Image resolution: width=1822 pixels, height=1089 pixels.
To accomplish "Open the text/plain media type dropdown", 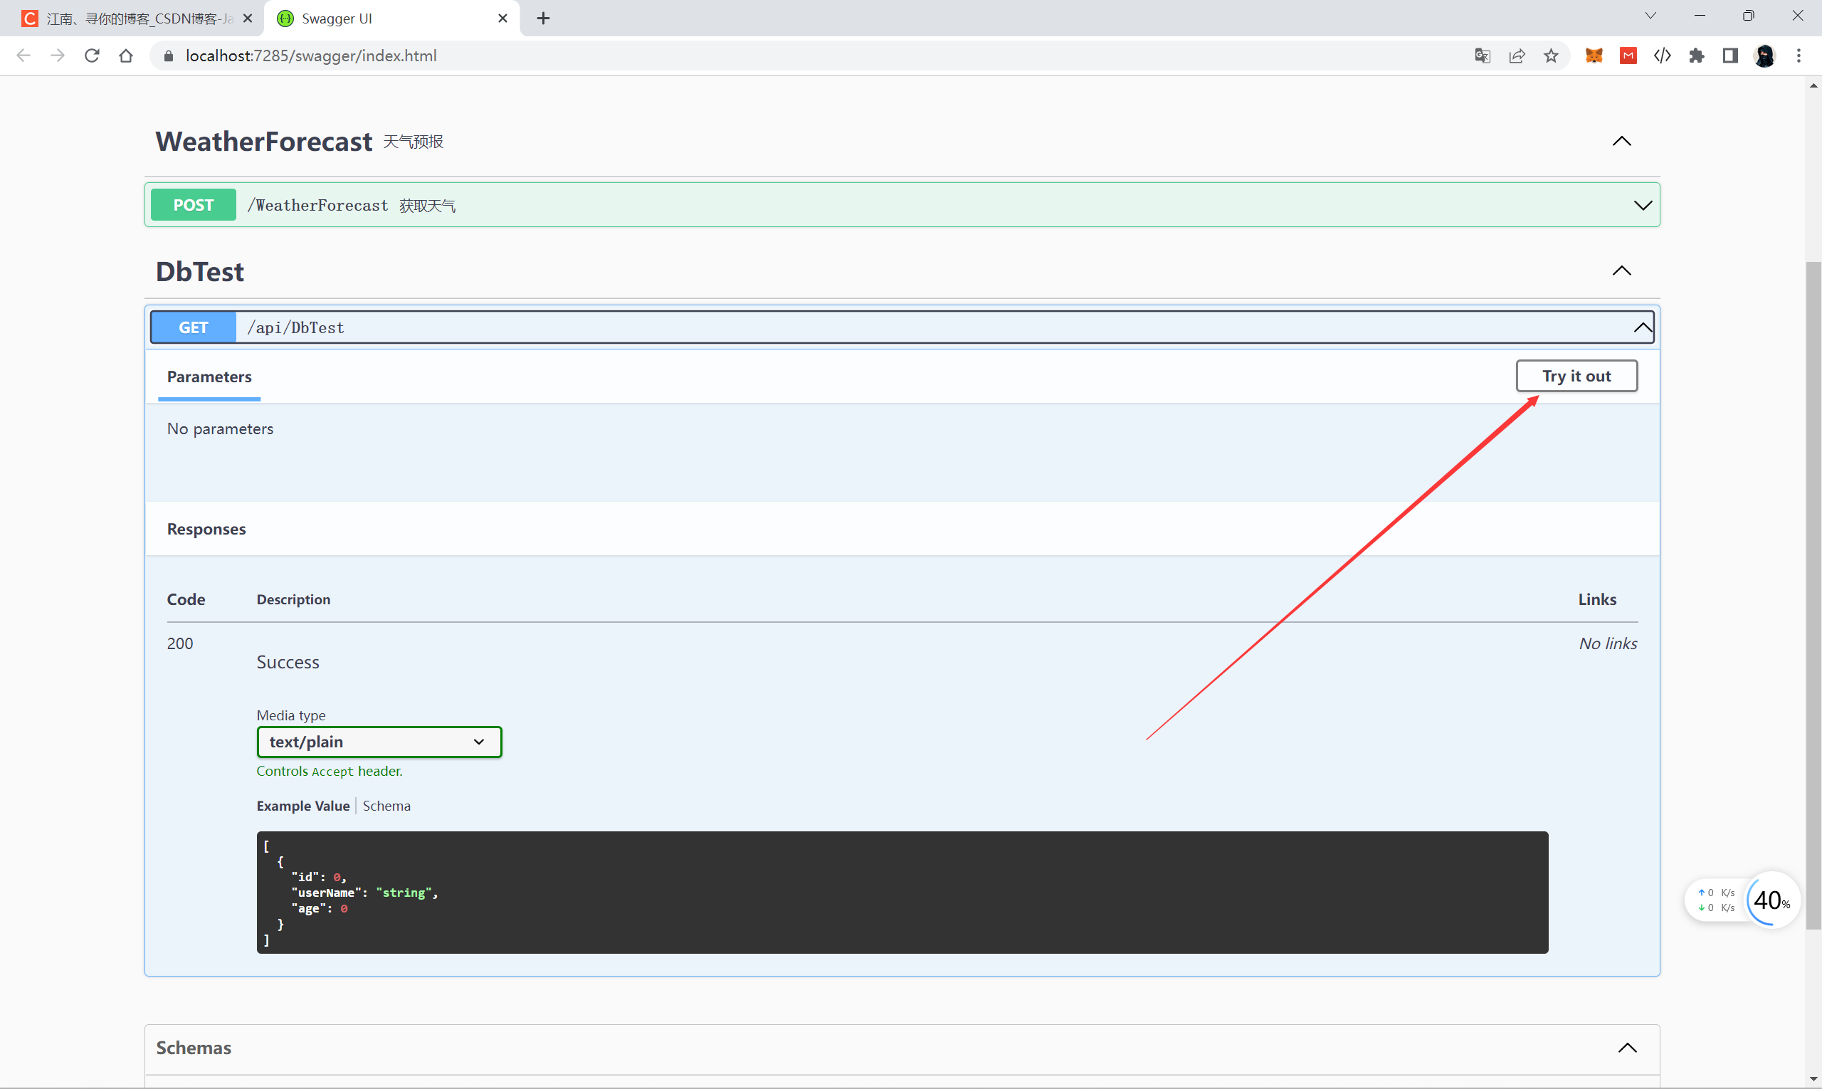I will pyautogui.click(x=379, y=742).
